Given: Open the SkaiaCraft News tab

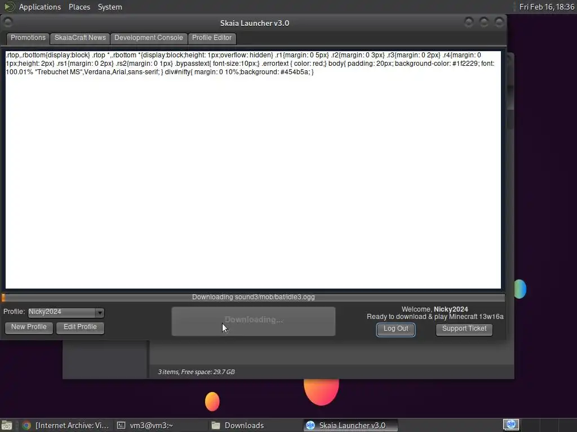Looking at the screenshot, I should [x=80, y=38].
